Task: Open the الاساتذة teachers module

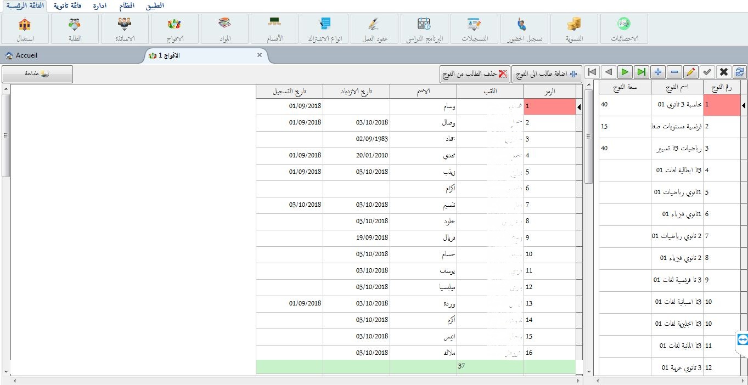Action: [x=125, y=29]
